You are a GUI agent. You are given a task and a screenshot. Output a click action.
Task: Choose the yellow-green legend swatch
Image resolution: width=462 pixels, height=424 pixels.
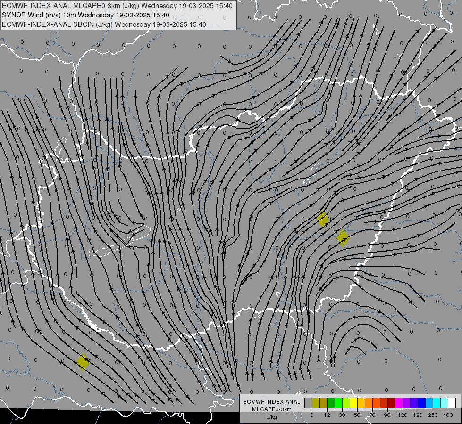pyautogui.click(x=346, y=403)
